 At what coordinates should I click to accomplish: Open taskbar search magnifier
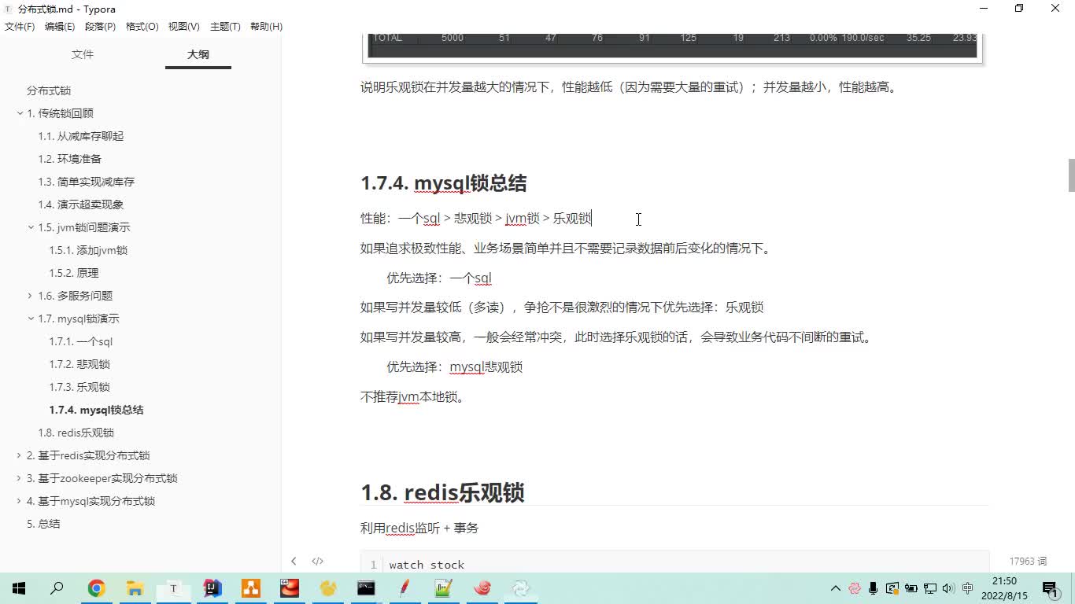coord(57,588)
